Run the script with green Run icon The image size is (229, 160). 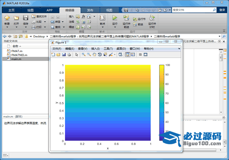tap(115, 18)
